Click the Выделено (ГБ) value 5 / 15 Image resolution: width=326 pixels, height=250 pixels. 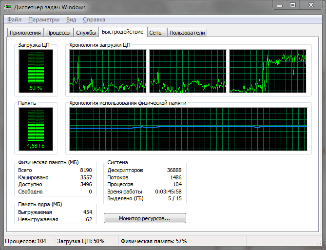tap(174, 198)
